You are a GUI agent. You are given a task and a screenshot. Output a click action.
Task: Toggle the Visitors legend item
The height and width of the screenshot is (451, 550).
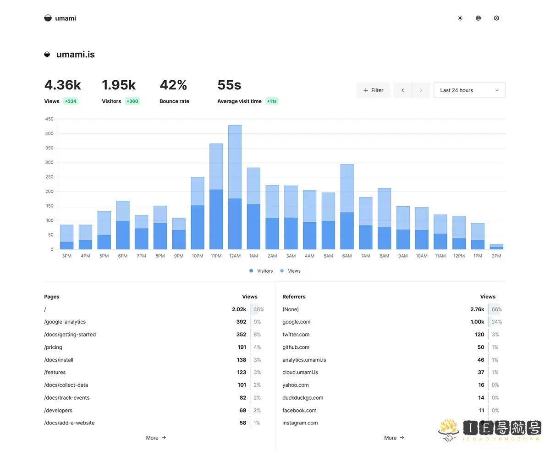point(261,271)
